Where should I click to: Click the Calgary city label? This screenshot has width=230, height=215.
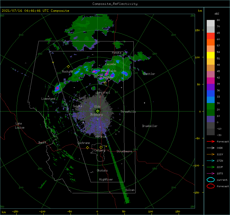(100, 150)
